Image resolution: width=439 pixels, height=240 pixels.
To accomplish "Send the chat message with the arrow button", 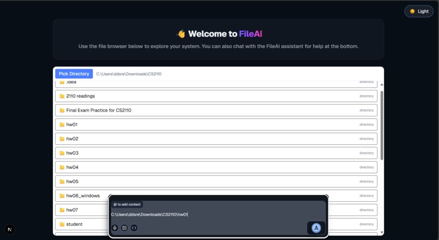I will point(316,228).
